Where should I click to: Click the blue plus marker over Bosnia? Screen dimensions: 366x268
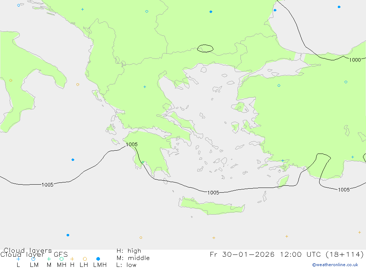[x=82, y=10]
